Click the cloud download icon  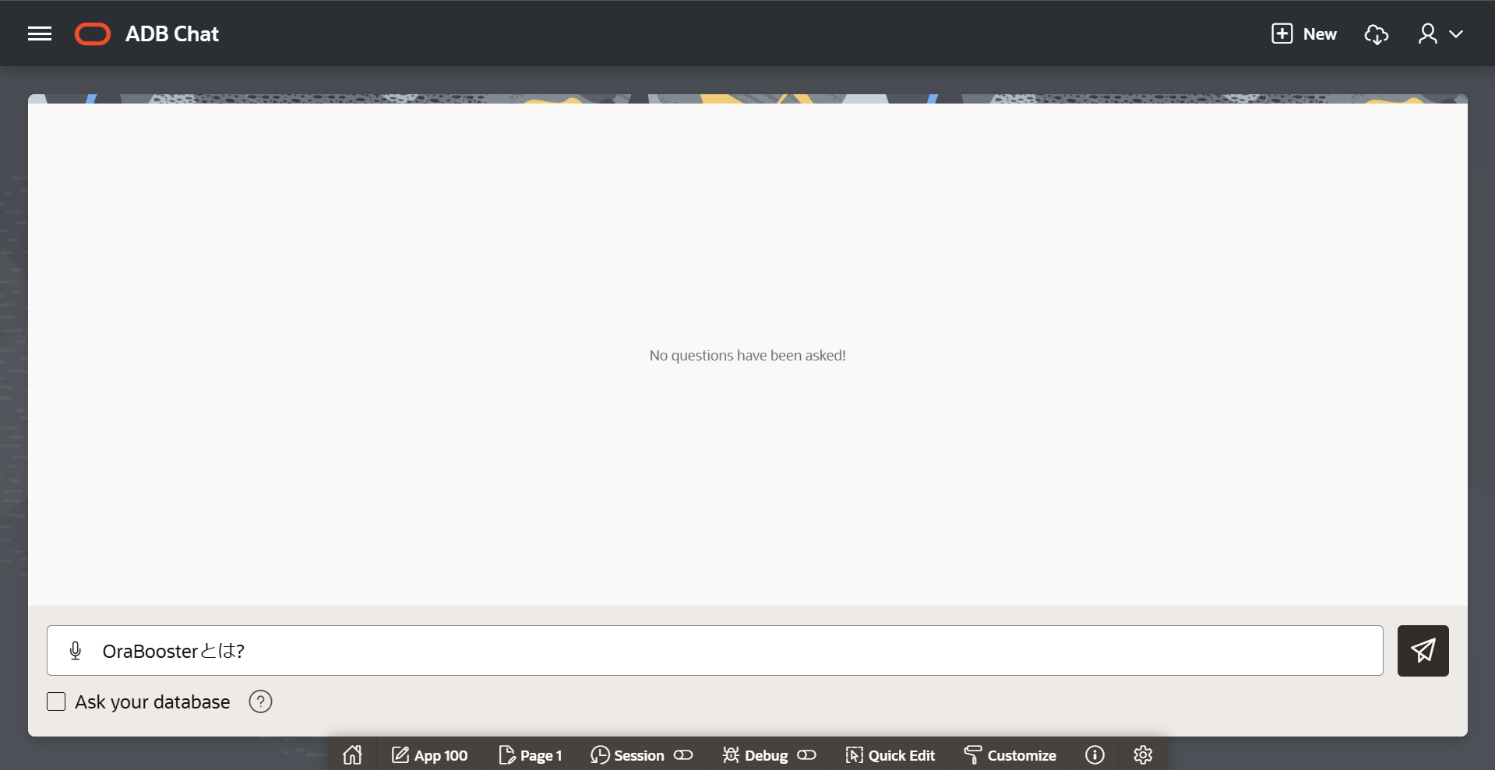[1377, 34]
